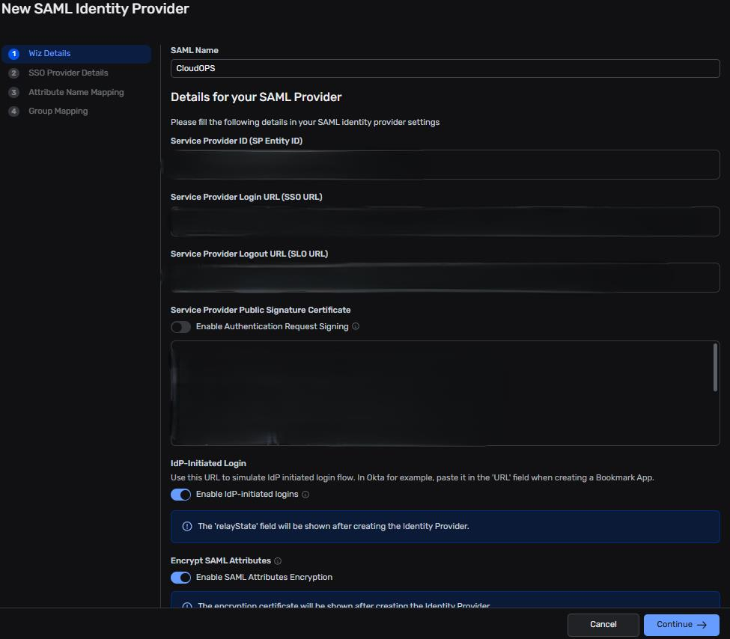Click step 3 number circle icon
Image resolution: width=730 pixels, height=639 pixels.
[x=13, y=93]
